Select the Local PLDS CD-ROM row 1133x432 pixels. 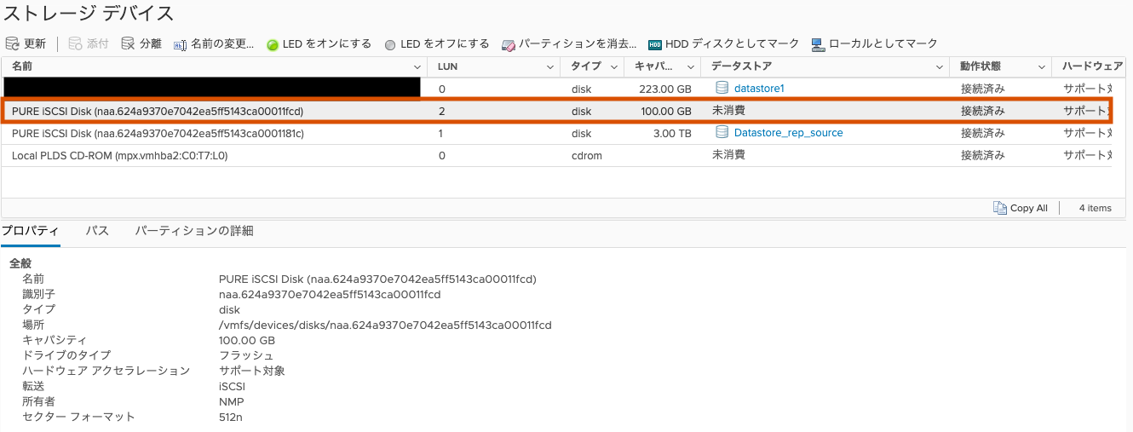(x=119, y=155)
